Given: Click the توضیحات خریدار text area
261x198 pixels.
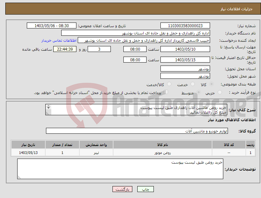Looking at the screenshot, I should [120, 169].
